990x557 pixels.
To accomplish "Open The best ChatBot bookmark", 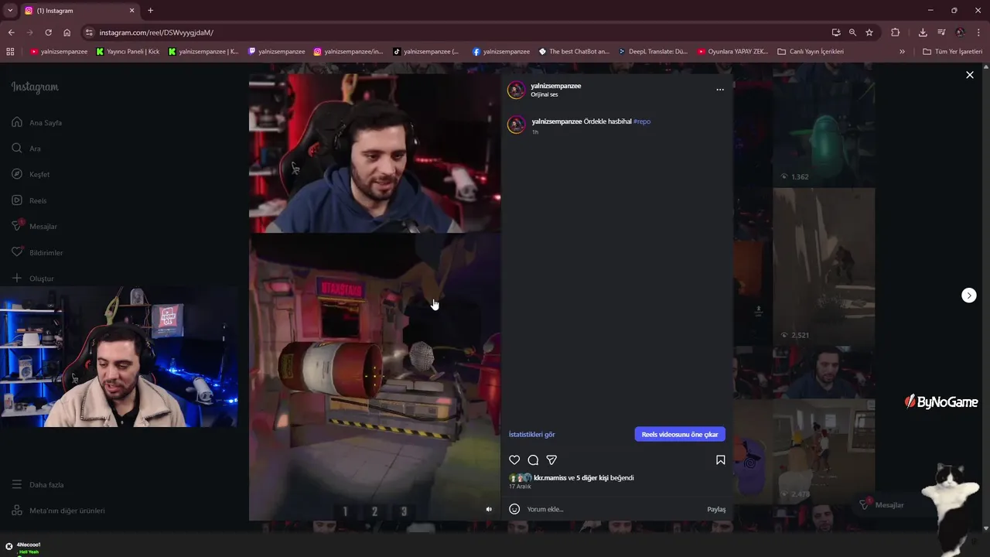I will tap(574, 52).
